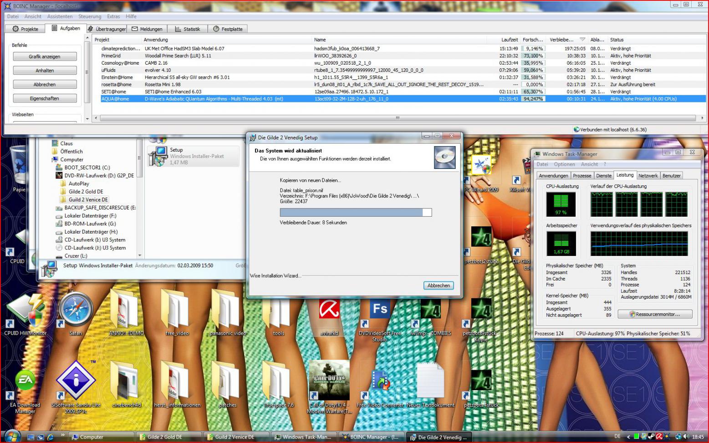The width and height of the screenshot is (709, 443).
Task: Click the setup installation progress bar
Action: point(356,212)
